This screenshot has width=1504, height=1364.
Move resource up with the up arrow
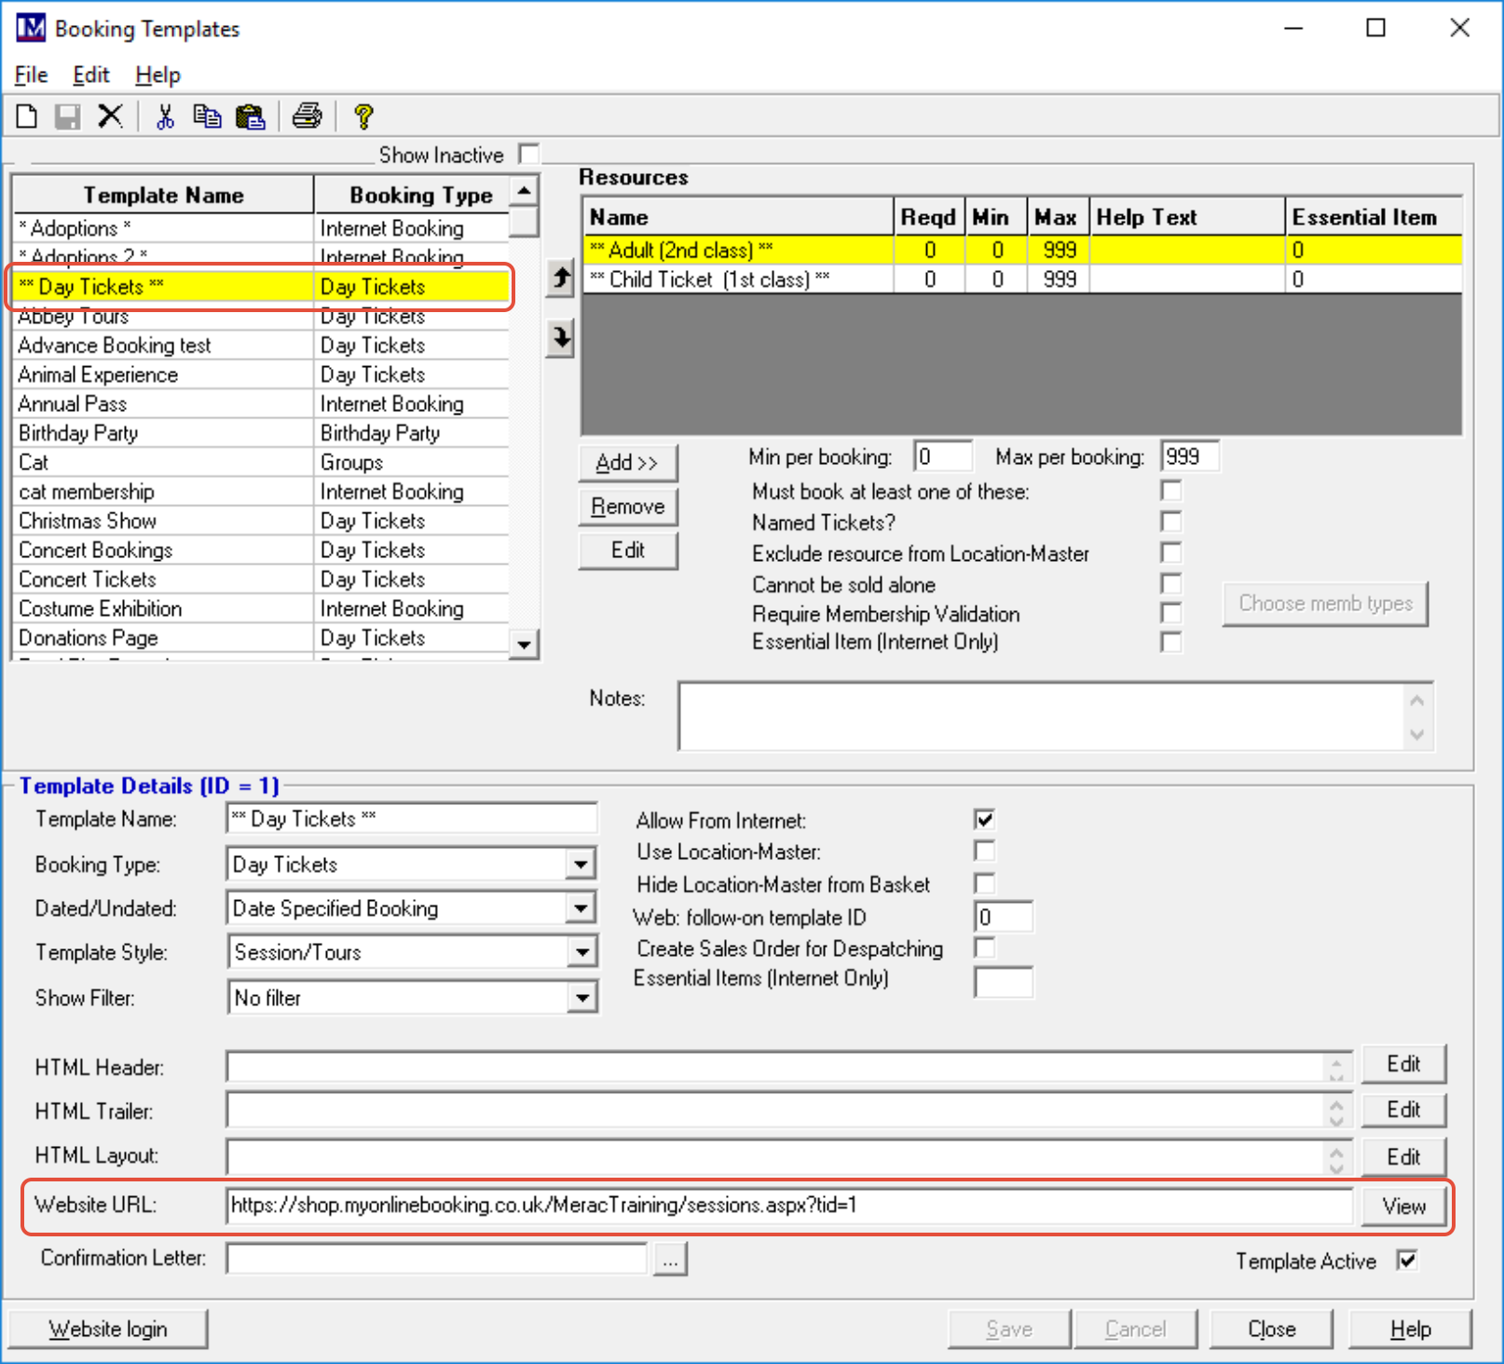click(x=560, y=278)
